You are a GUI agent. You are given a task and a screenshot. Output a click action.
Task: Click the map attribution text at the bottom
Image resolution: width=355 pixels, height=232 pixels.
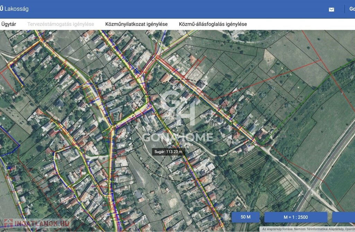pos(308,229)
